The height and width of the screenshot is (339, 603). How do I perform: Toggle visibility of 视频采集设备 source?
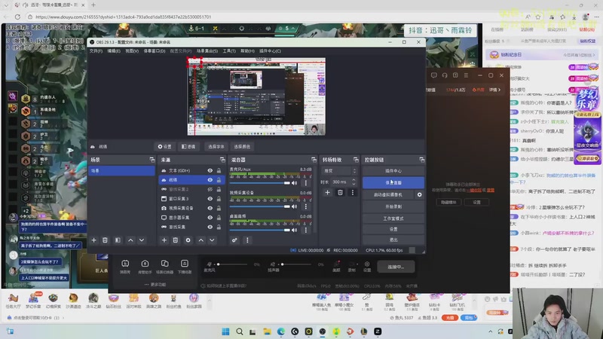[x=210, y=208]
